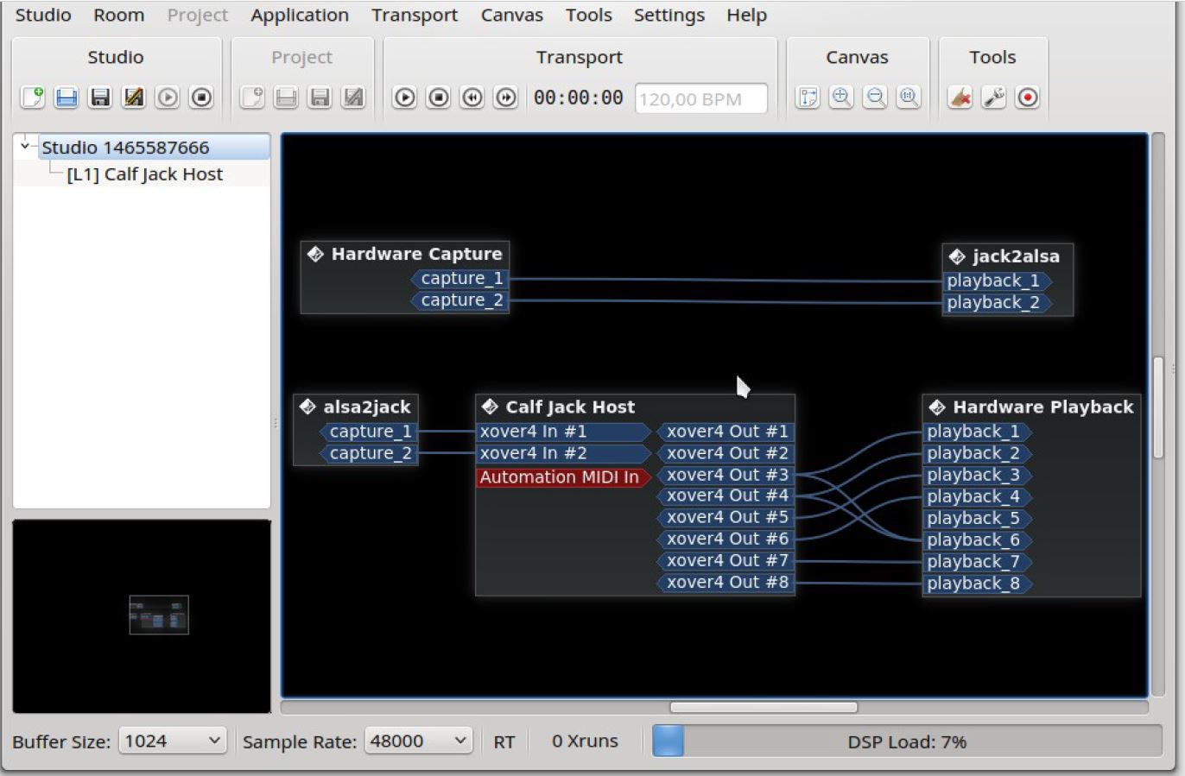Screen dimensions: 1185x776
Task: Select the Calf Jack Host node title
Action: 570,407
